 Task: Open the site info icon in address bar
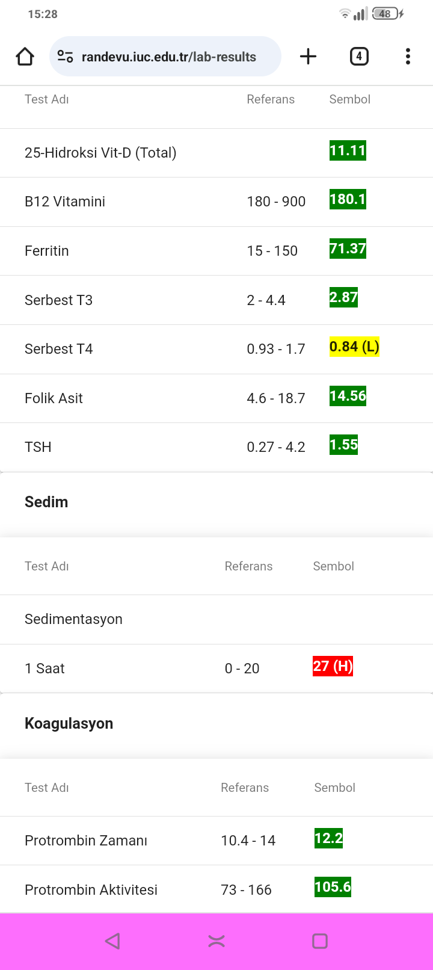[x=65, y=57]
